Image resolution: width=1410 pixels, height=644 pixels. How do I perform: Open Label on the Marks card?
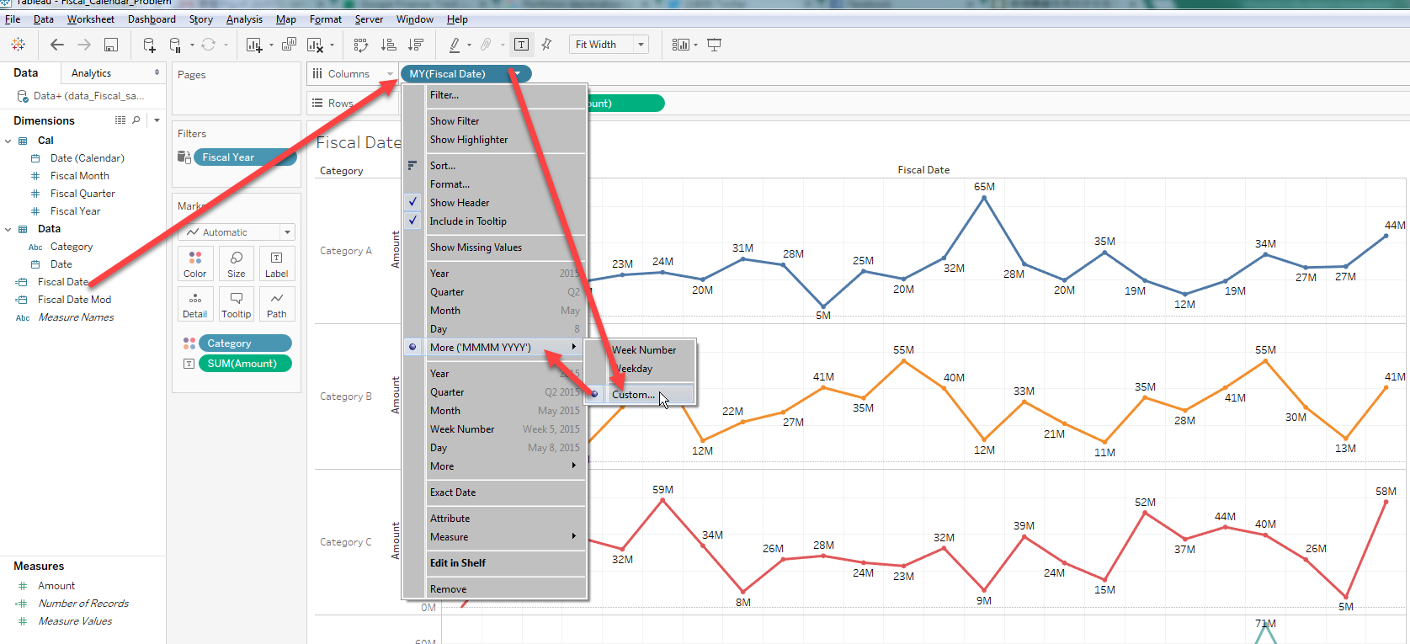pyautogui.click(x=277, y=264)
